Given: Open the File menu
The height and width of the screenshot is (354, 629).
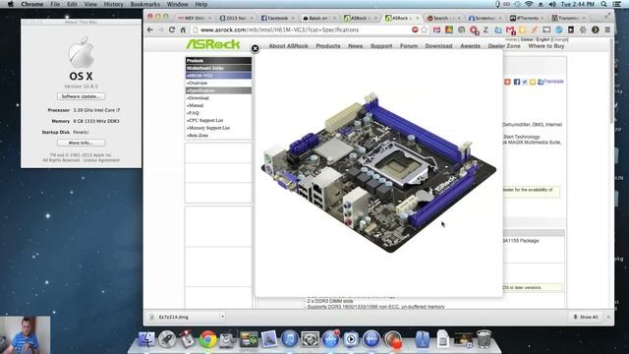Looking at the screenshot, I should [x=55, y=4].
